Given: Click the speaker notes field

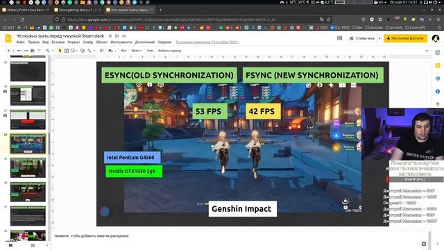Looking at the screenshot, I should (x=241, y=236).
